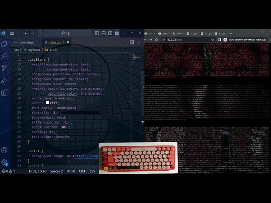
Task: Reload the browser page
Action: 156,40
